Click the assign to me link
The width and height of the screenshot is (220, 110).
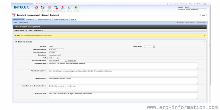72,61
